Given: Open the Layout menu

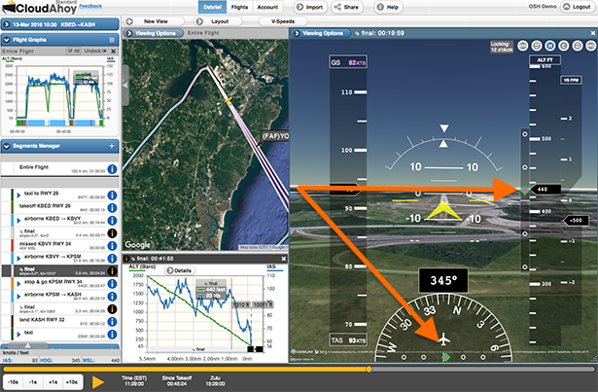Looking at the screenshot, I should (x=218, y=21).
